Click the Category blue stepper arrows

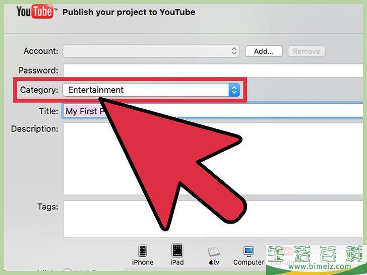(x=234, y=90)
